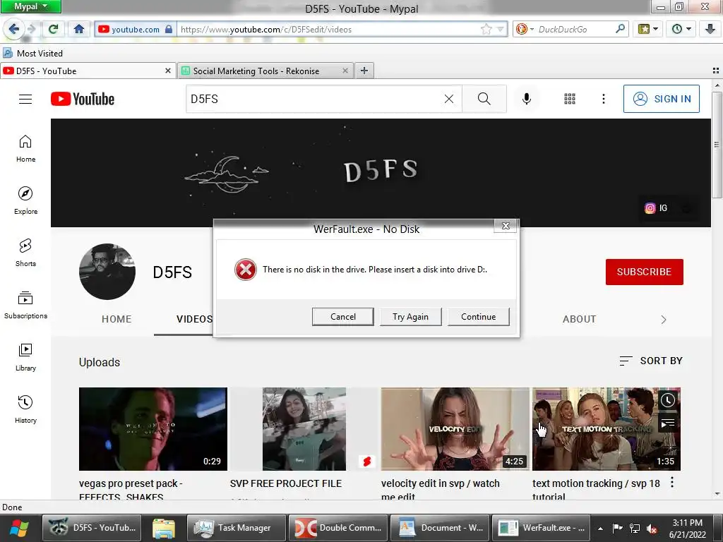Open the ABOUT channel tab
Screen dimensions: 723x542
point(579,319)
